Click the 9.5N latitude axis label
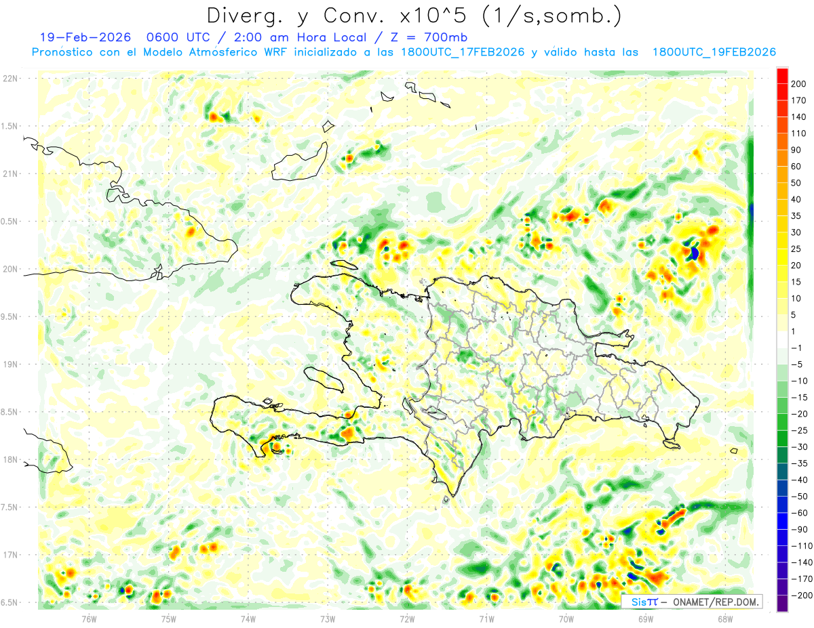Viewport: 814px width, 628px height. coord(10,316)
